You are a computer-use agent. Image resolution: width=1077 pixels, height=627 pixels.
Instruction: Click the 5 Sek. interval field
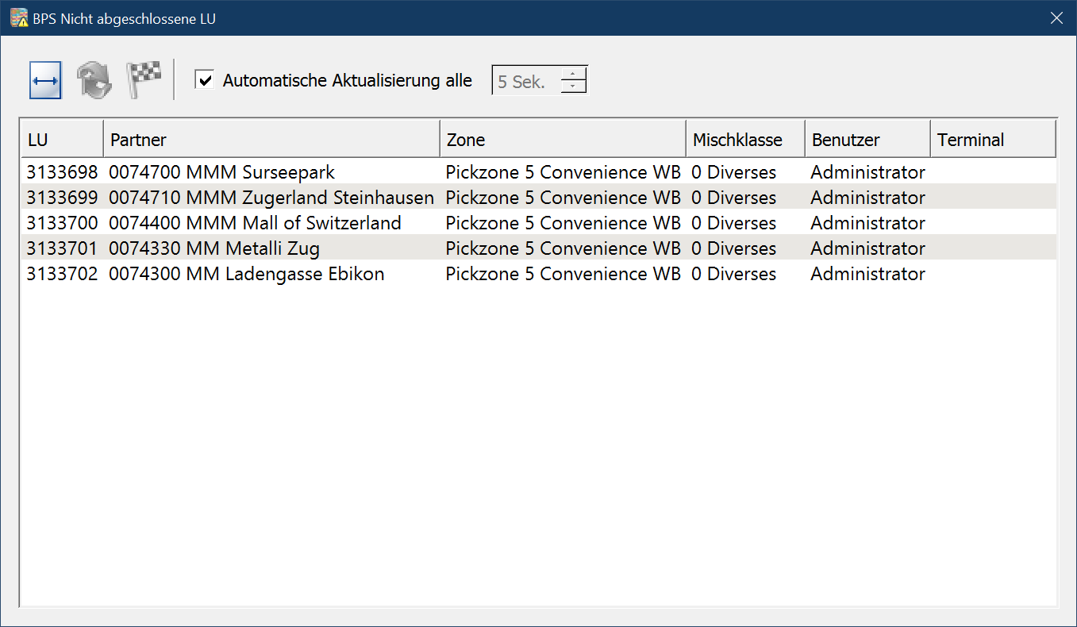click(525, 81)
